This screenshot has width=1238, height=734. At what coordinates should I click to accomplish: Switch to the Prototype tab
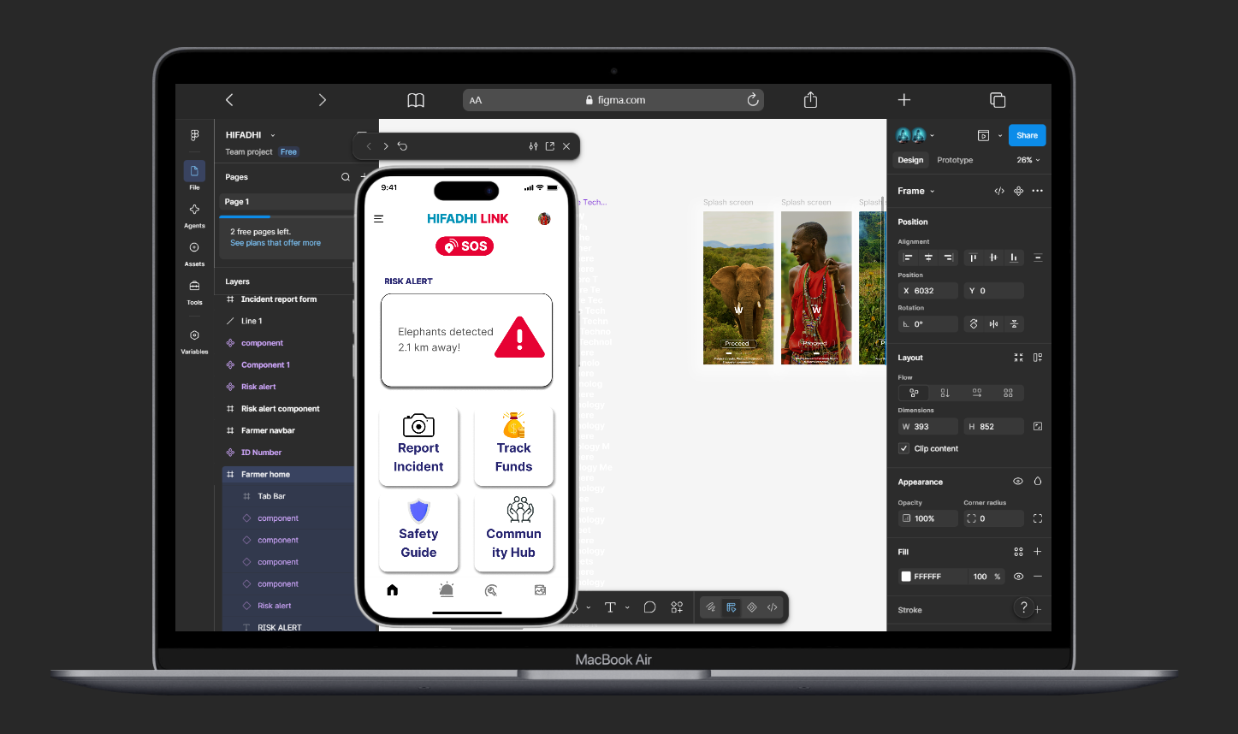[x=955, y=160]
